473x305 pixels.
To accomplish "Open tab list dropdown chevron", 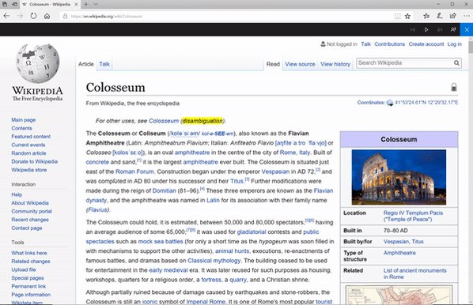I will (x=96, y=4).
